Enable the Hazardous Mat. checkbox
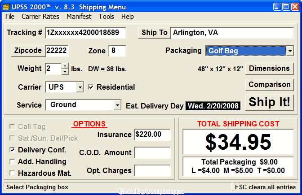 12,173
